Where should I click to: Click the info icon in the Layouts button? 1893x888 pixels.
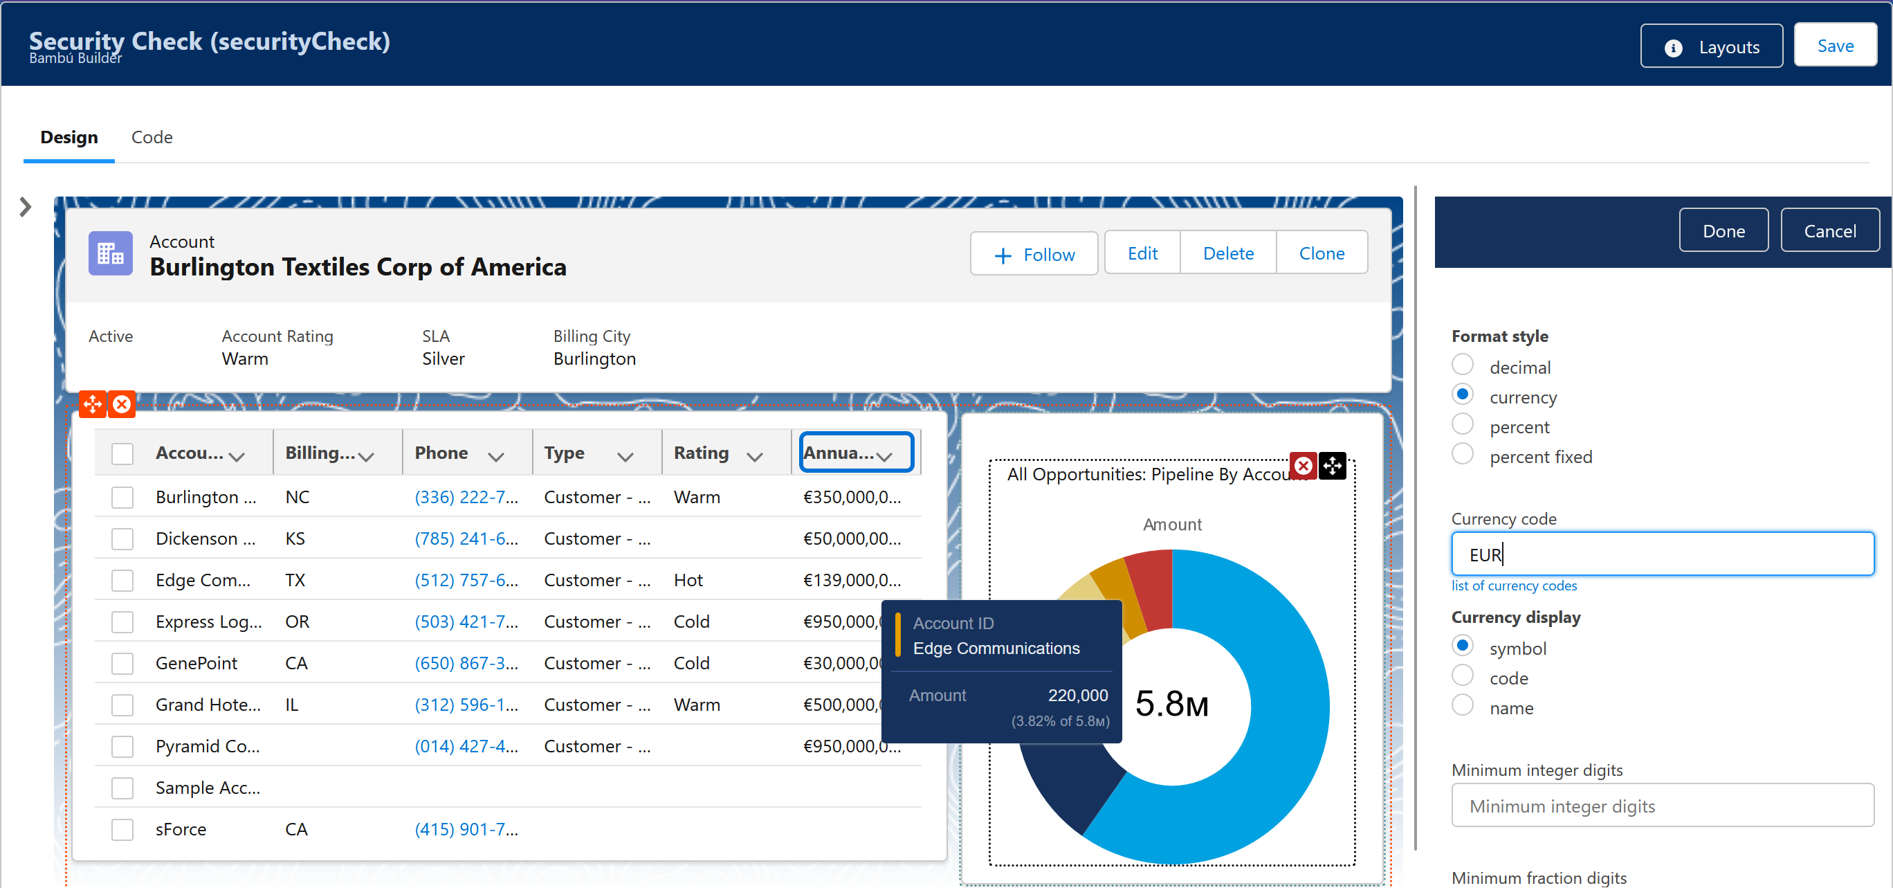[1672, 48]
